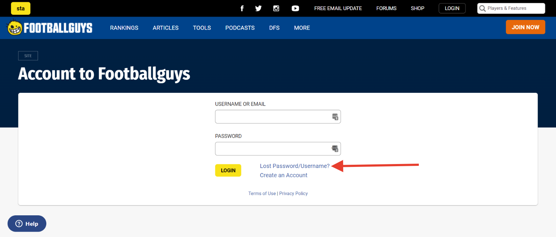Open the Podcasts menu

240,28
